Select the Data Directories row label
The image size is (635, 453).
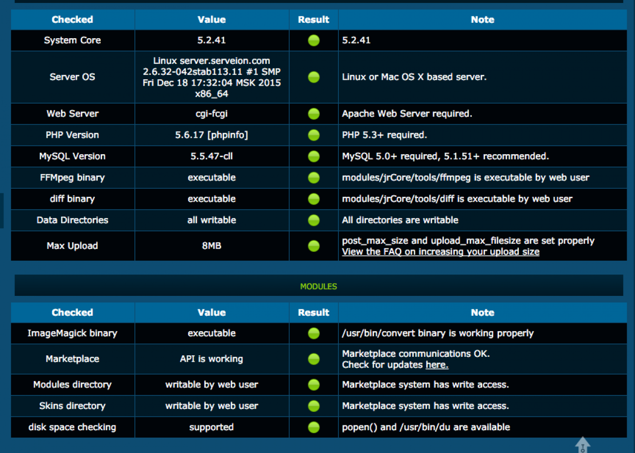pos(72,220)
